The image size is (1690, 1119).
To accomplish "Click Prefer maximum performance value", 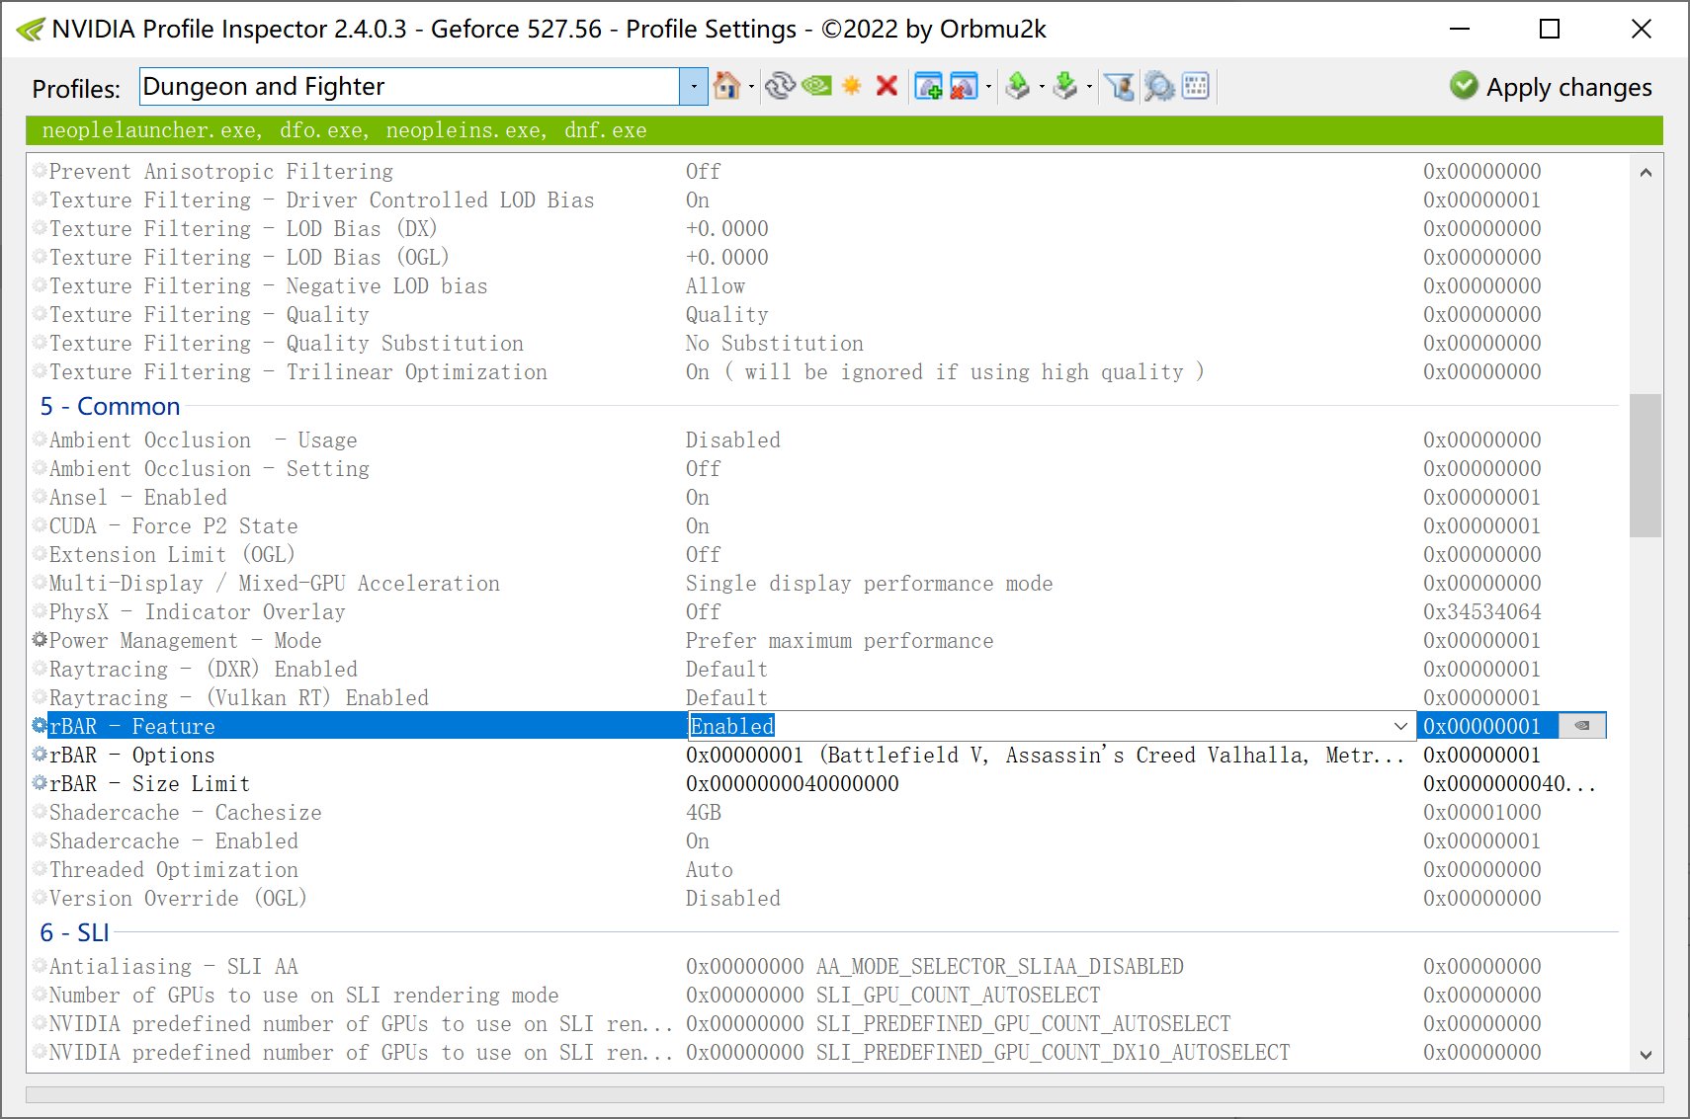I will (x=839, y=640).
